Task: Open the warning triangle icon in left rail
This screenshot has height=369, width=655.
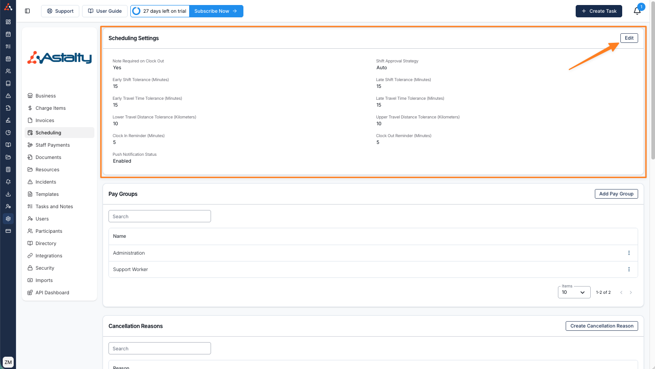Action: click(8, 96)
